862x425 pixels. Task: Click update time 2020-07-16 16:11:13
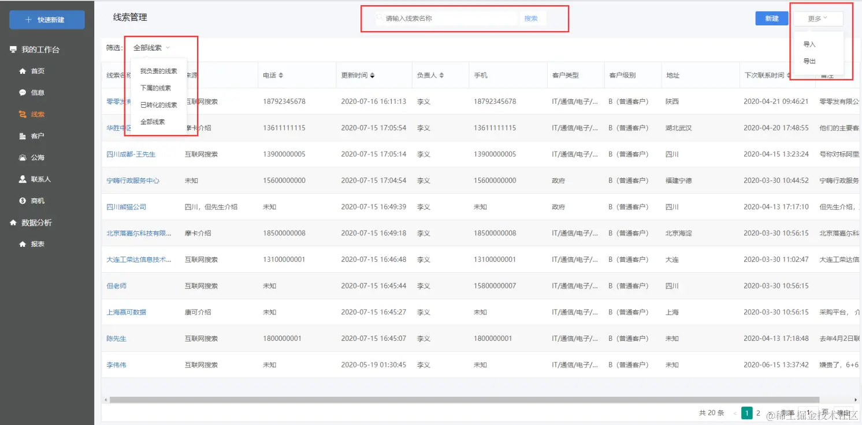[373, 101]
